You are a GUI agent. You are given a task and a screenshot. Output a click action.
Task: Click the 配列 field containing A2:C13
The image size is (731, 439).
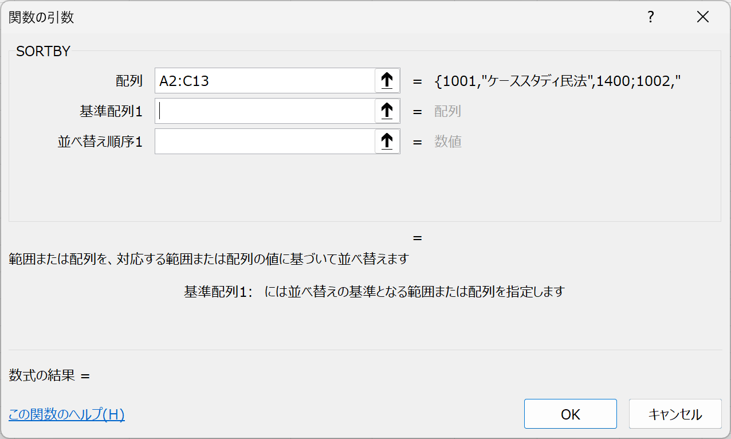tap(265, 81)
